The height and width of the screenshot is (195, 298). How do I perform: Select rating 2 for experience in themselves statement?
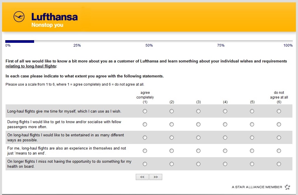[x=172, y=151]
